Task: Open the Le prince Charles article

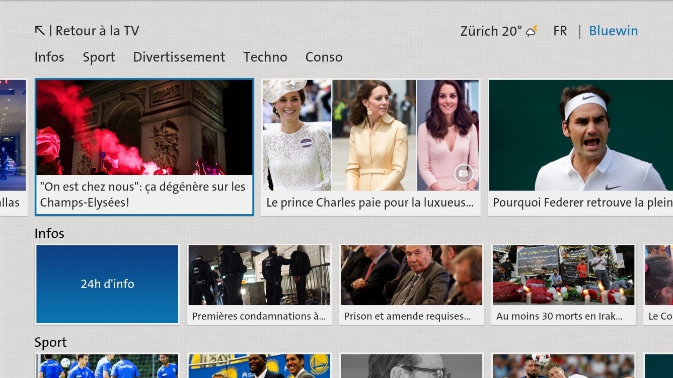Action: coord(370,147)
